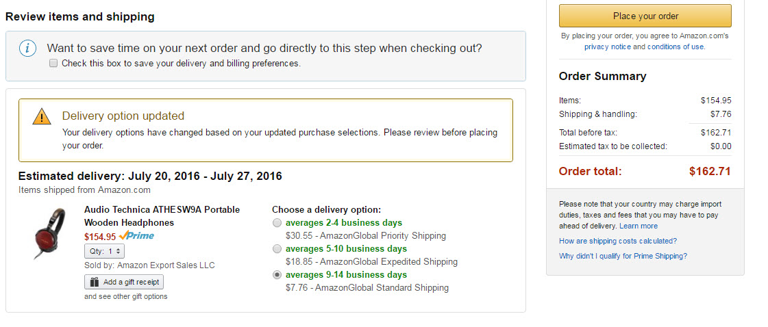
Task: Click the $154.95 red product price
Action: point(99,237)
